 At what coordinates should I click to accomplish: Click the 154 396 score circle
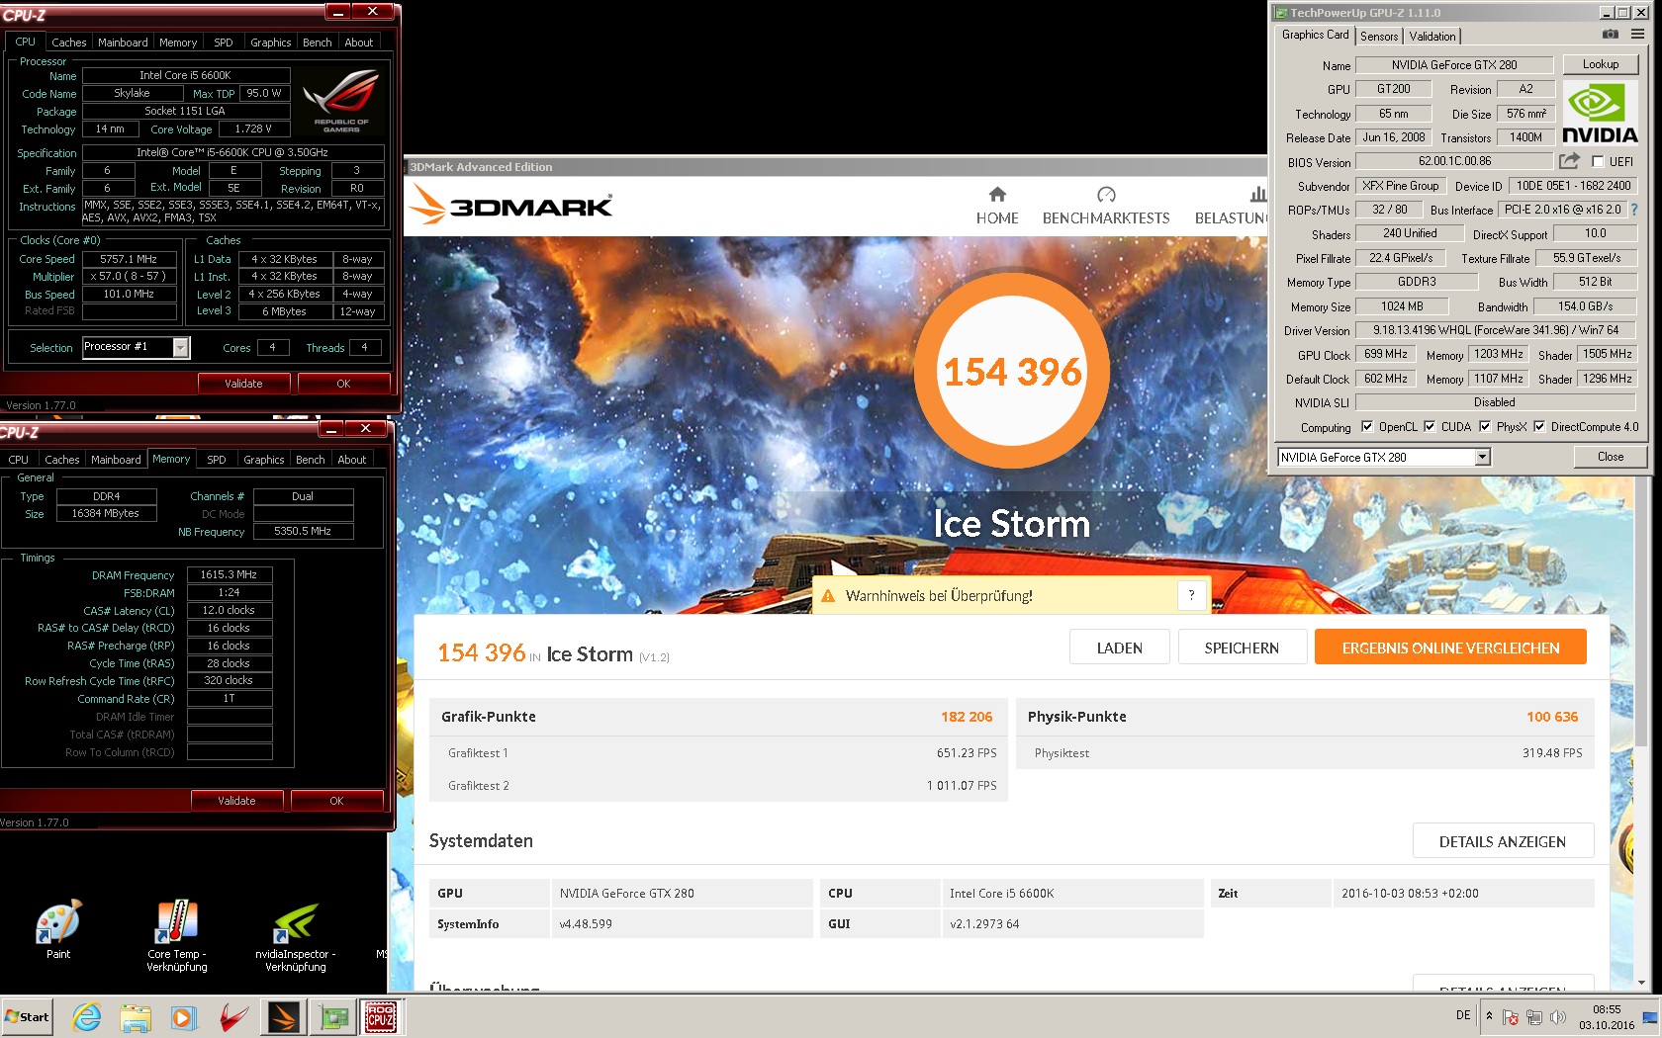[x=1012, y=371]
